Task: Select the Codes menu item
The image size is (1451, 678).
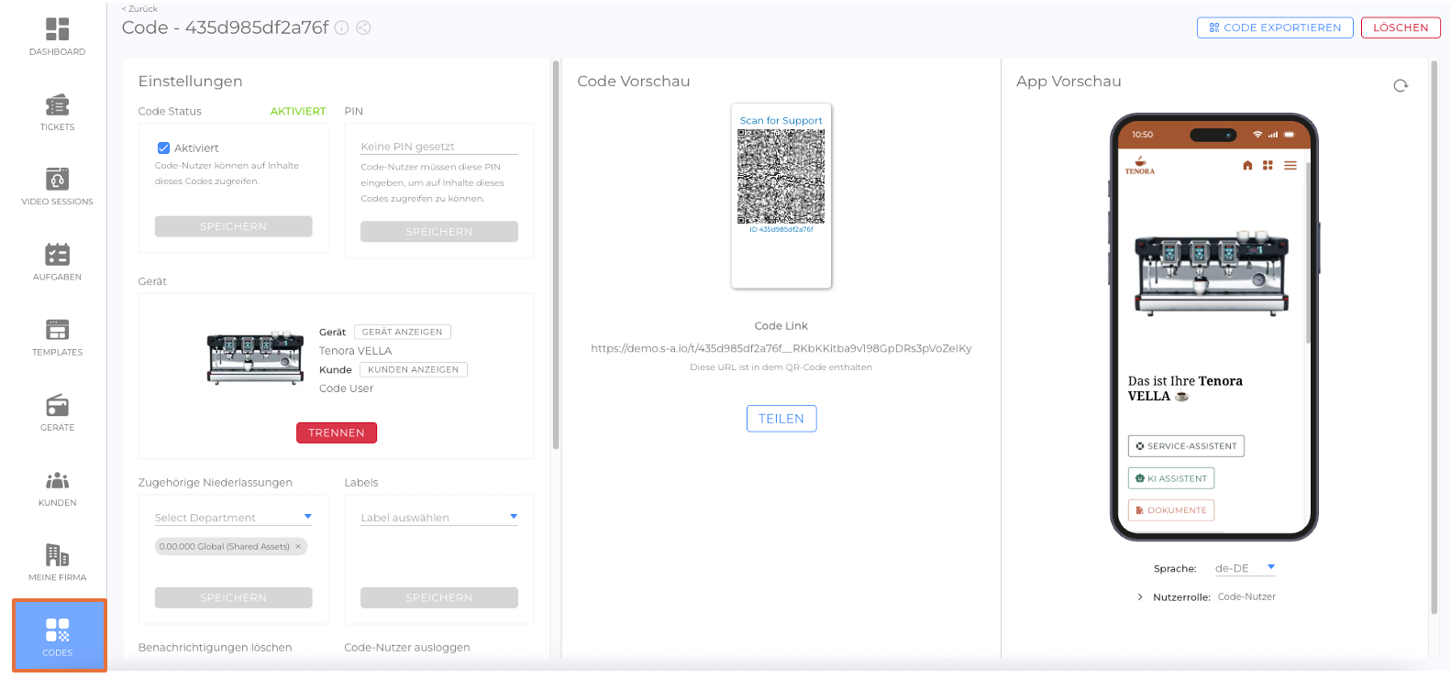Action: 58,635
